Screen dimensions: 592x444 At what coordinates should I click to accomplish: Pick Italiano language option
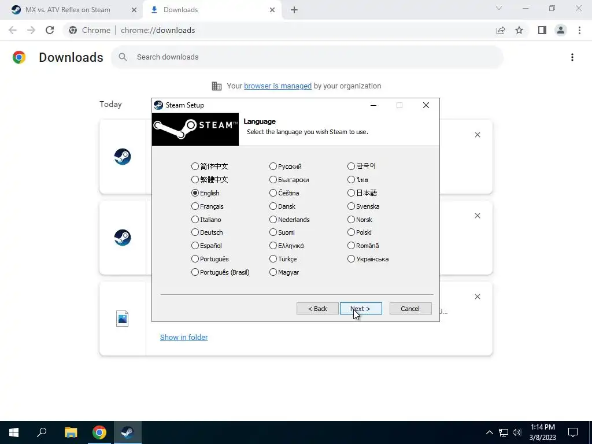click(x=195, y=219)
